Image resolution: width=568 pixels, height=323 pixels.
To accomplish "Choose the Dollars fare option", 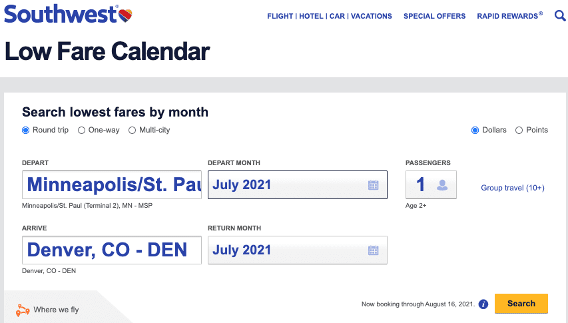I will coord(475,130).
